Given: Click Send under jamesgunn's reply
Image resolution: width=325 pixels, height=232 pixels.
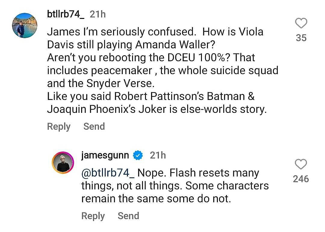Looking at the screenshot, I should tap(128, 216).
